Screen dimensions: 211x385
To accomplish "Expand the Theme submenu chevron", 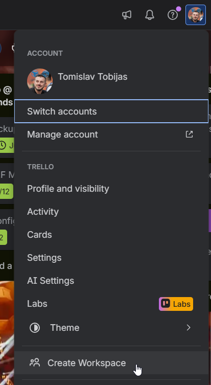I will [x=189, y=328].
